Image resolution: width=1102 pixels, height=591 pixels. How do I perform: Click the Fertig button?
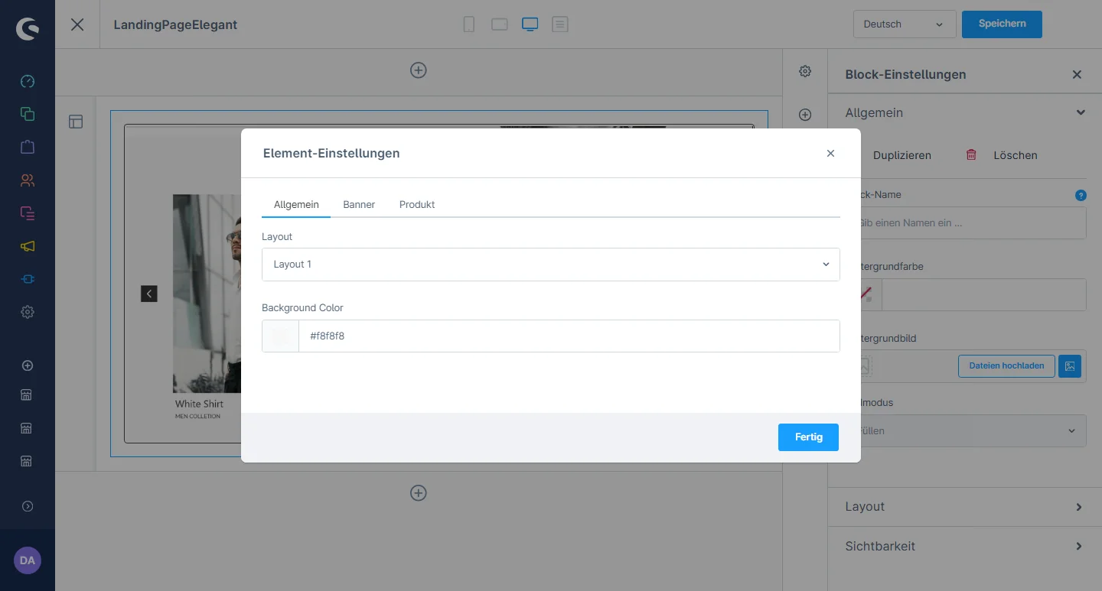(x=808, y=437)
